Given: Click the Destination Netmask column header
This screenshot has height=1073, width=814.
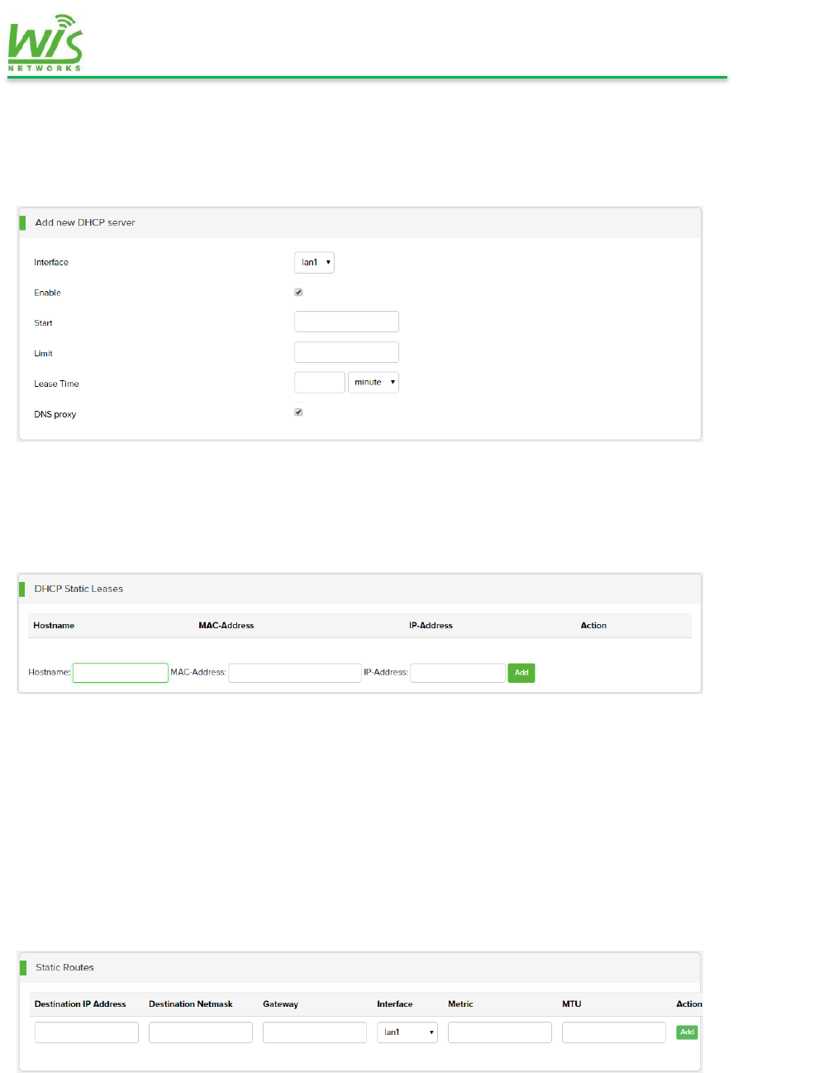Looking at the screenshot, I should click(x=191, y=1004).
